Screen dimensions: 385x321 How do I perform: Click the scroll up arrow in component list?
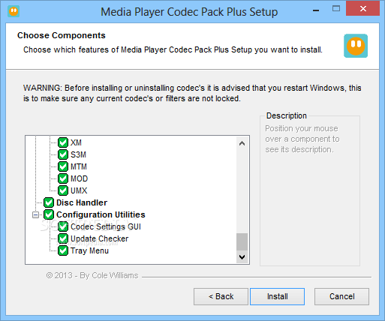click(x=242, y=143)
